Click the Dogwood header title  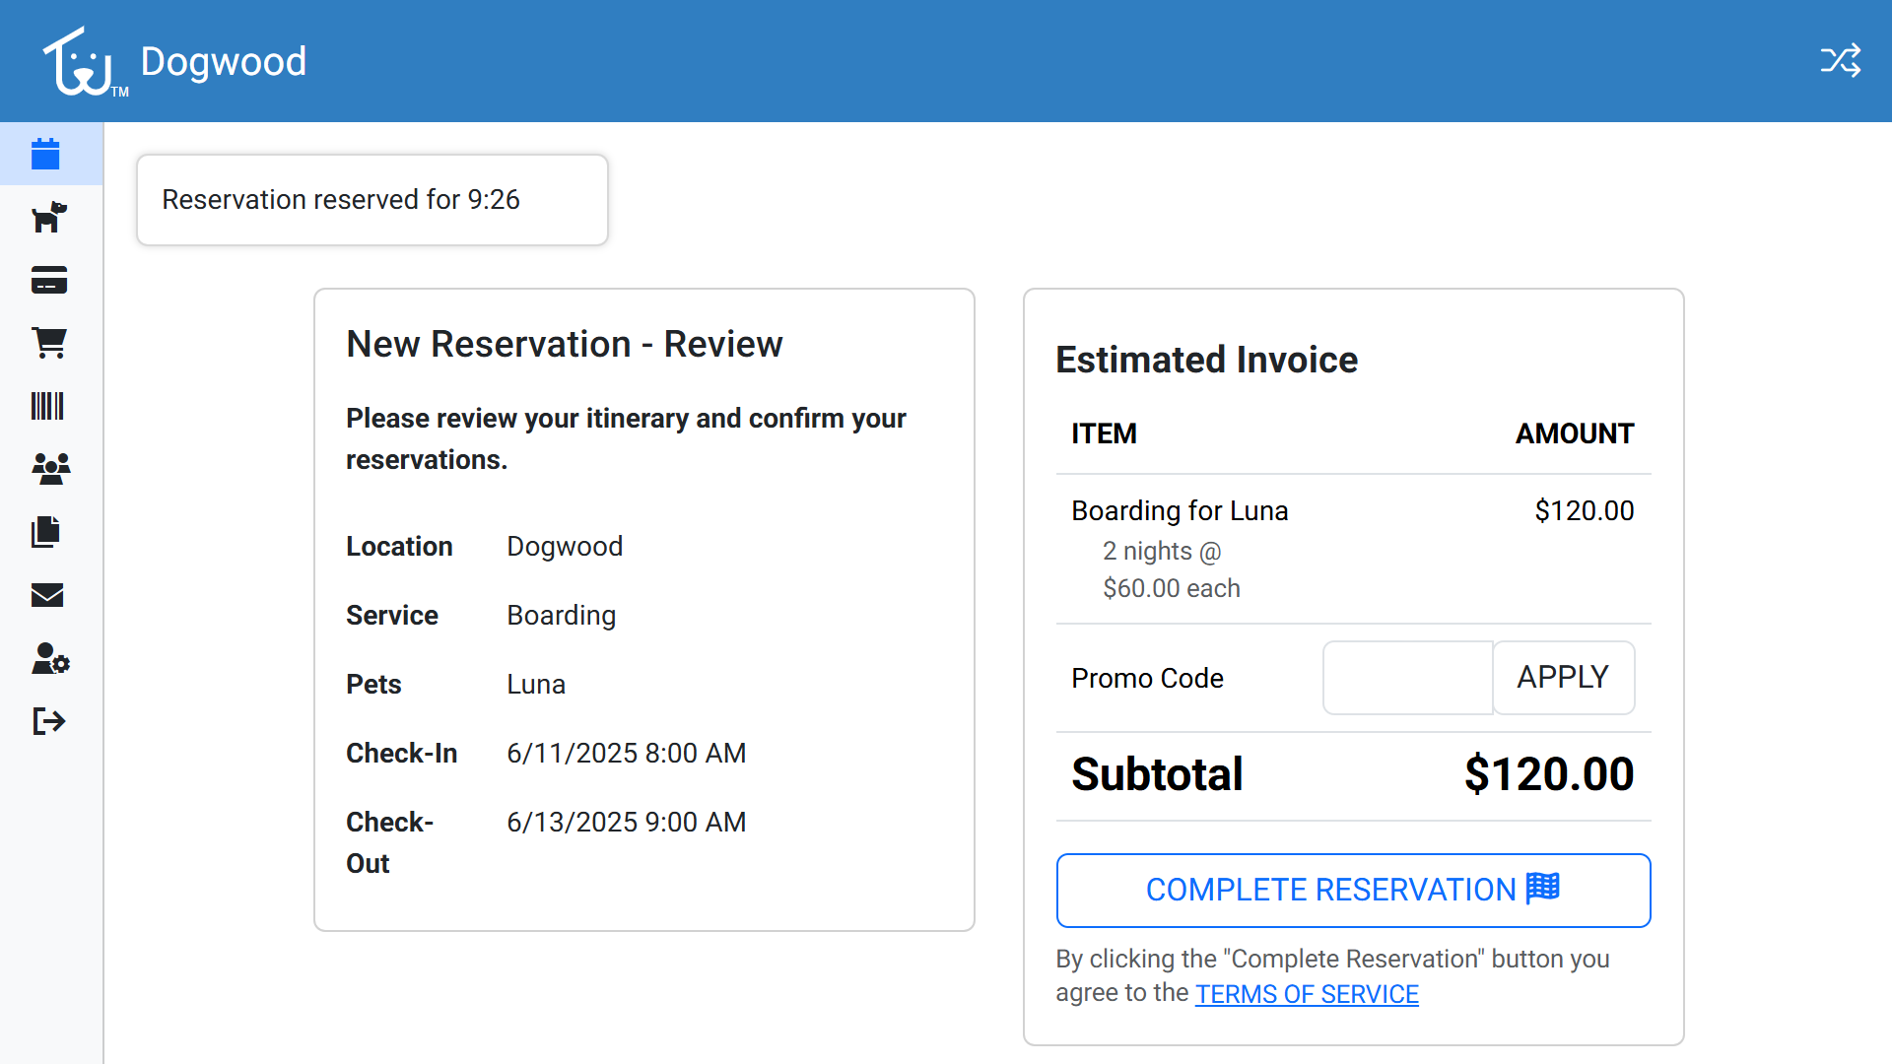click(224, 61)
